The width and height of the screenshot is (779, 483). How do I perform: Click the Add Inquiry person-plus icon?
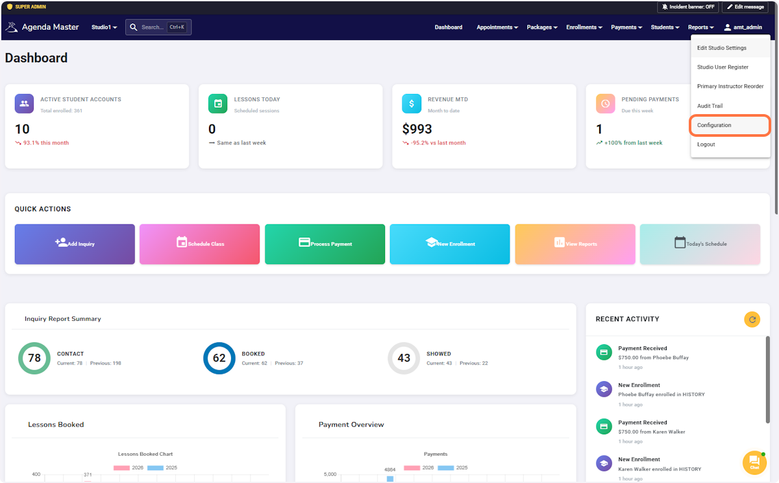click(x=61, y=242)
